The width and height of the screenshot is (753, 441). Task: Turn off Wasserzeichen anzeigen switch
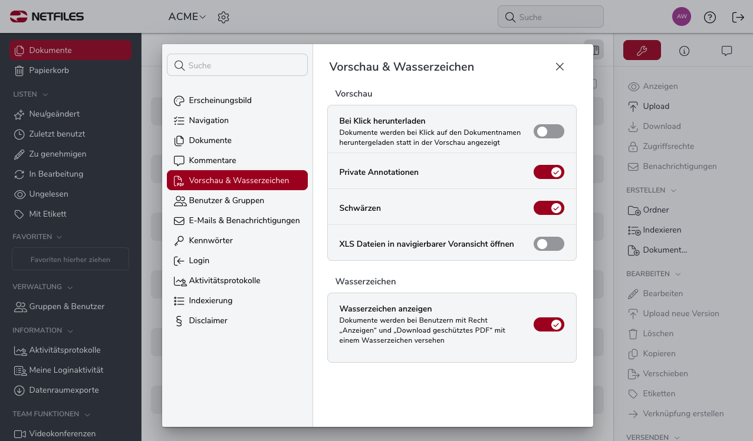coord(549,324)
